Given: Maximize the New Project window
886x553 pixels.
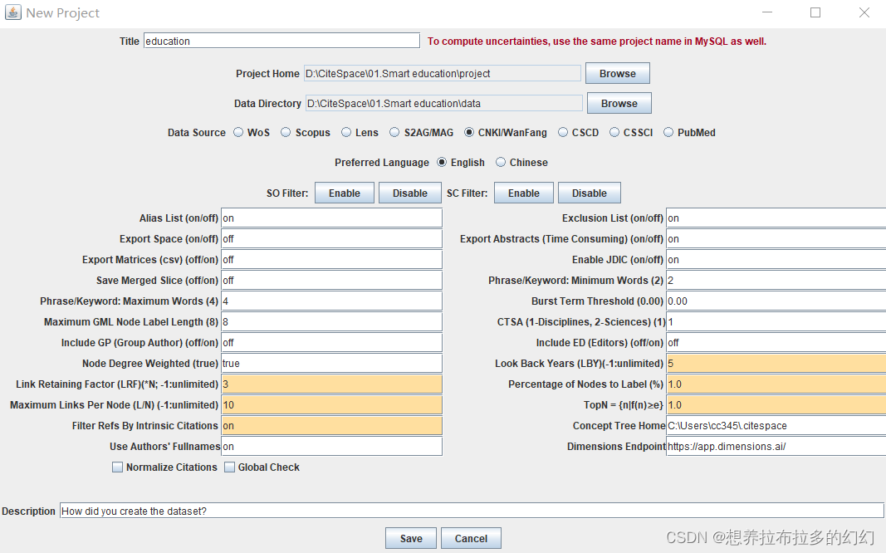Looking at the screenshot, I should pos(815,12).
